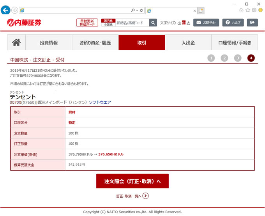Click the 中国株式 - 注文訂正 - 受付 heading
This screenshot has width=265, height=216.
point(37,60)
